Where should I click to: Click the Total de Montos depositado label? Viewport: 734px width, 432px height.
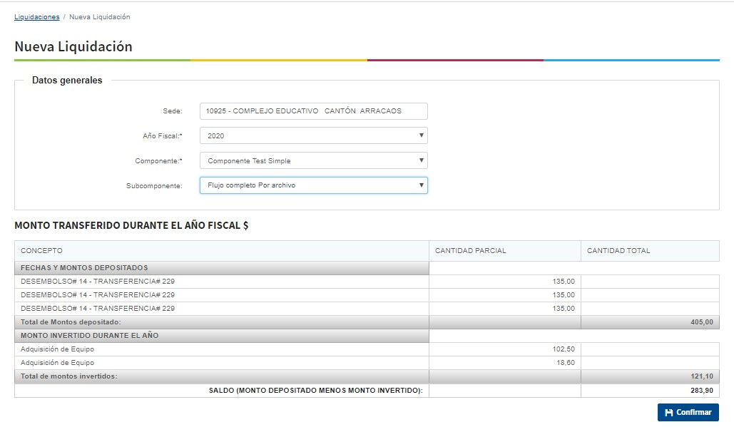tap(71, 322)
